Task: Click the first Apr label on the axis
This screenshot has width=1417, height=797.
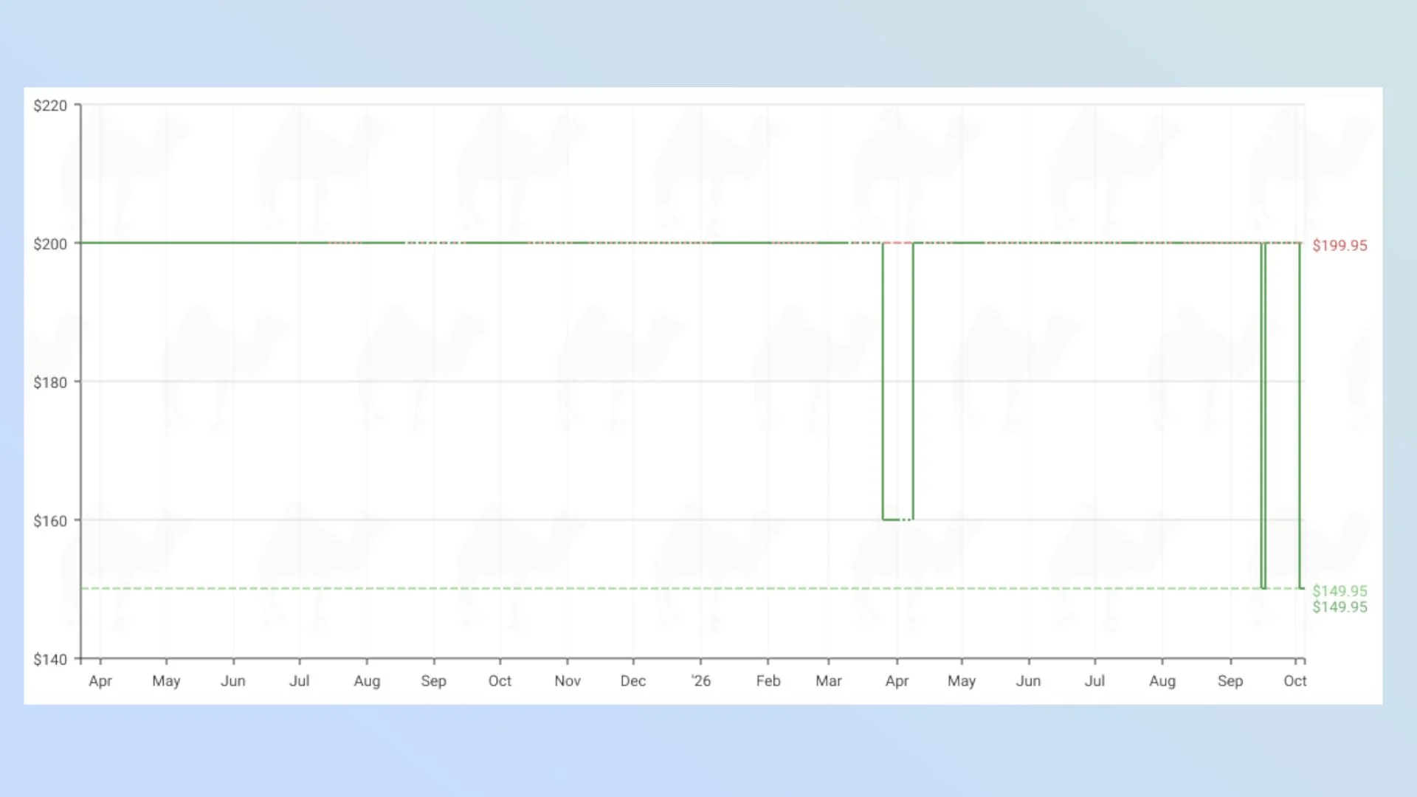Action: click(x=100, y=681)
